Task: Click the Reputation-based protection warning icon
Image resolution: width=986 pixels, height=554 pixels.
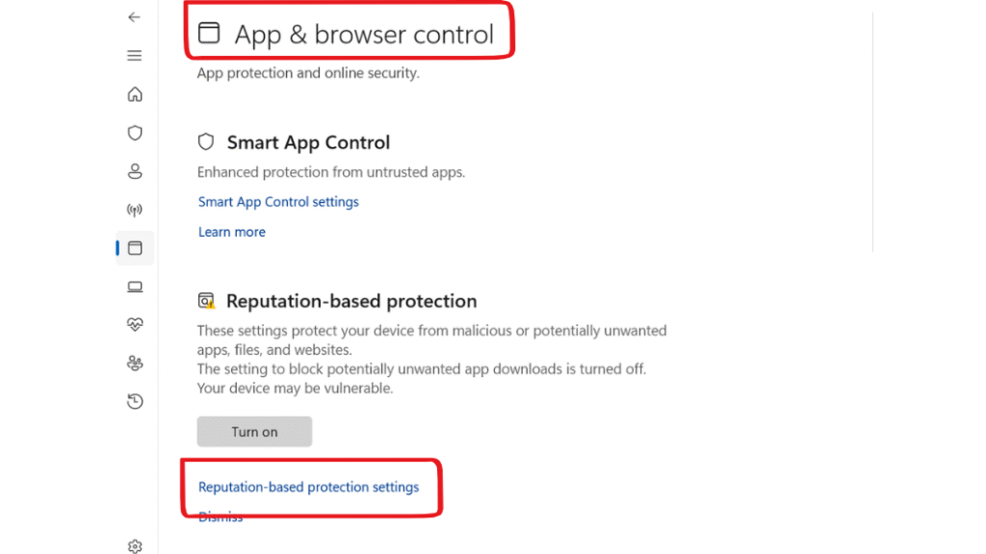Action: tap(206, 301)
